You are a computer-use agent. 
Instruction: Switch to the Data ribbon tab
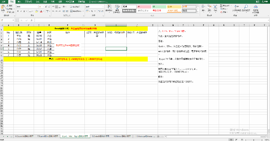[45, 1]
